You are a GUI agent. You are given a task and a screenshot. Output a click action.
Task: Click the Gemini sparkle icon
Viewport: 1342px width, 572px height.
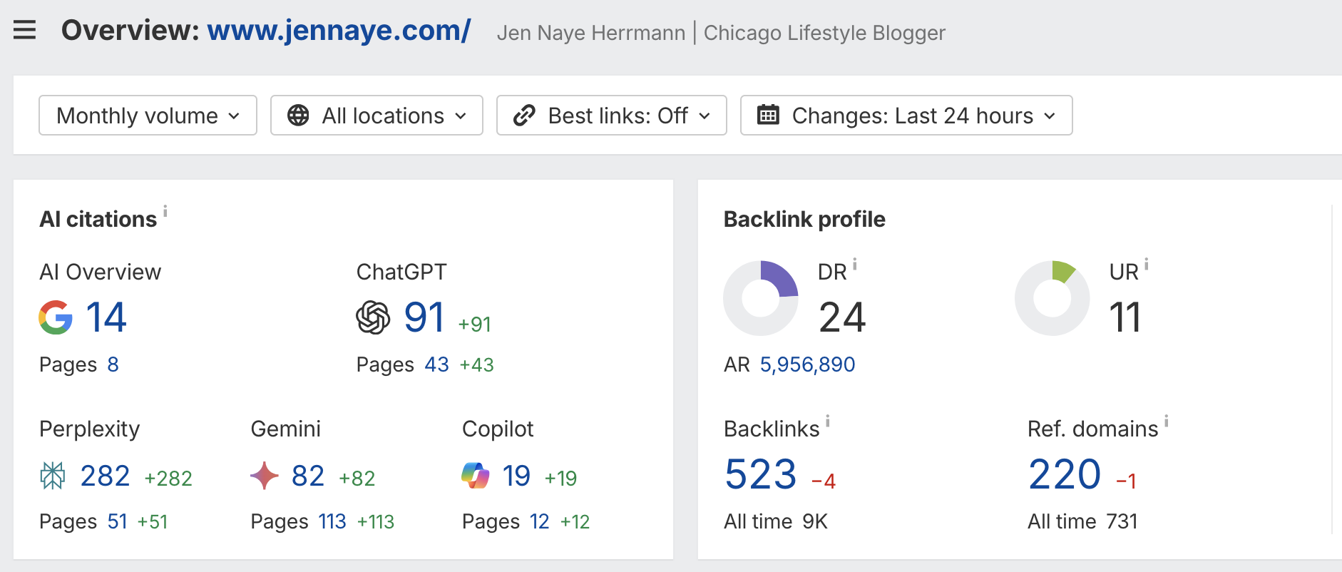[265, 476]
